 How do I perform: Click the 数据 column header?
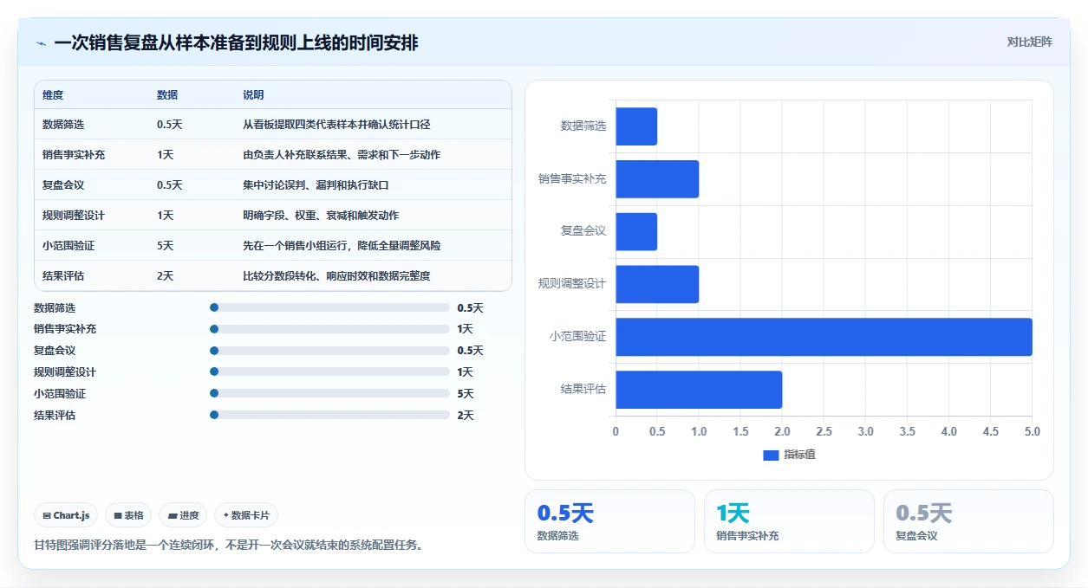167,95
